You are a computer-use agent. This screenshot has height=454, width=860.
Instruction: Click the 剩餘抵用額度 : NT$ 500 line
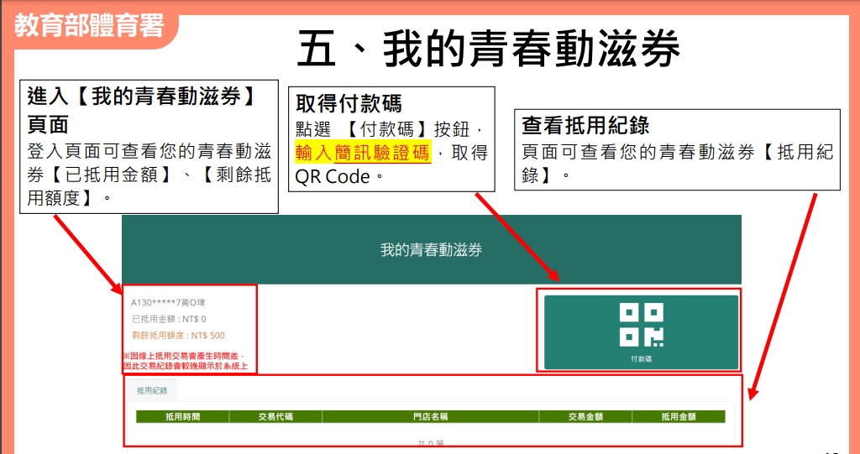[x=178, y=336]
